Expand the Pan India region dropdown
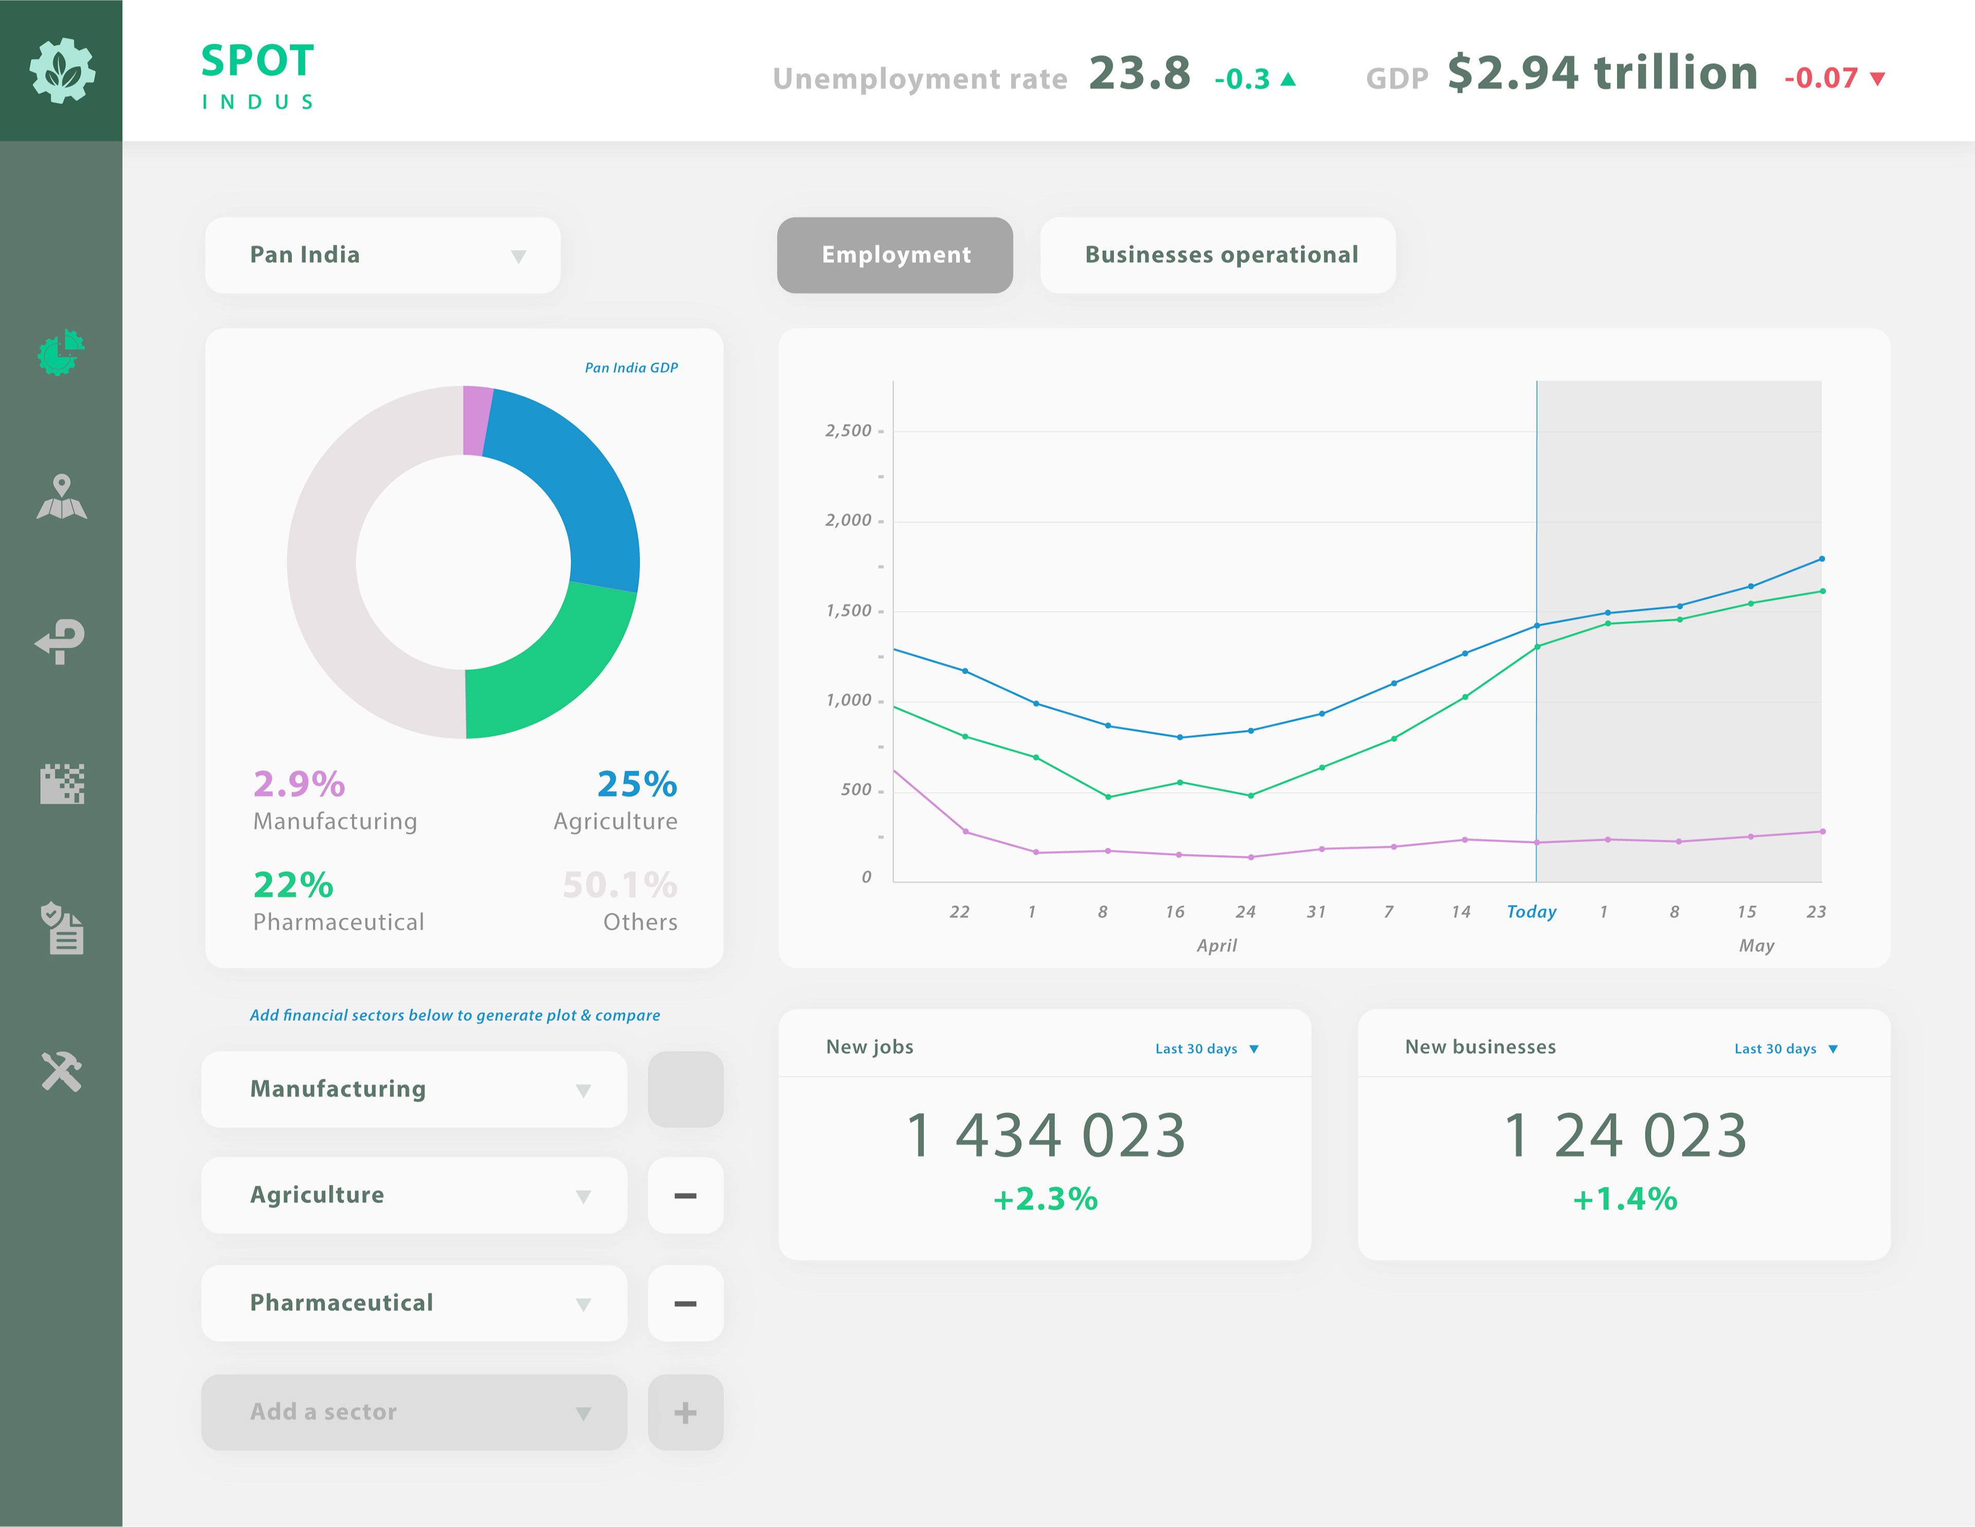This screenshot has width=1975, height=1527. click(383, 255)
